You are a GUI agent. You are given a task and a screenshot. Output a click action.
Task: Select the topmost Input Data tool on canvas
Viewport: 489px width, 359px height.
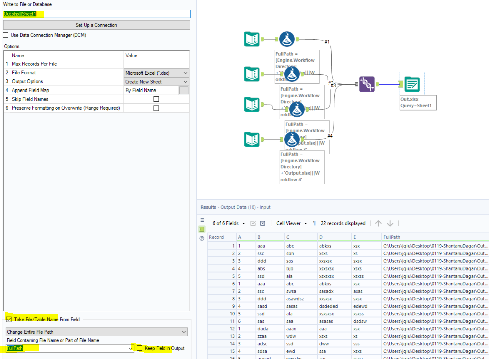tap(252, 39)
